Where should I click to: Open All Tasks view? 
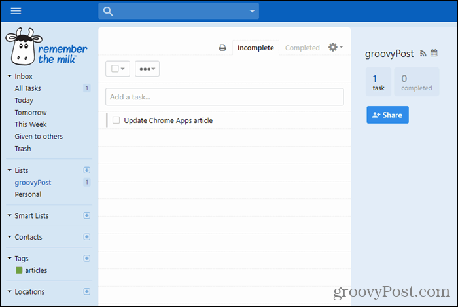(x=27, y=88)
